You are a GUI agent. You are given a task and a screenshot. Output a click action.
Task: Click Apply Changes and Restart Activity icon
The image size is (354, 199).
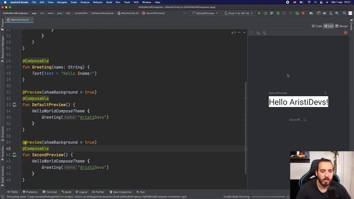265,13
